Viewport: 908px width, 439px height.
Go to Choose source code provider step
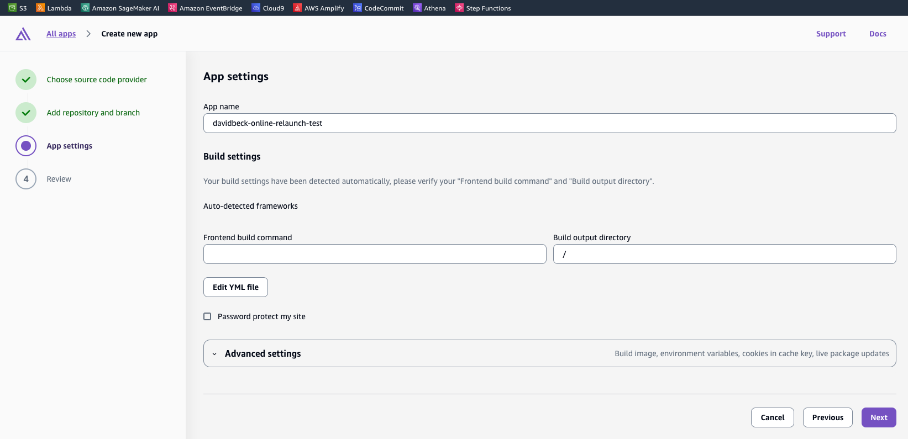(x=96, y=80)
